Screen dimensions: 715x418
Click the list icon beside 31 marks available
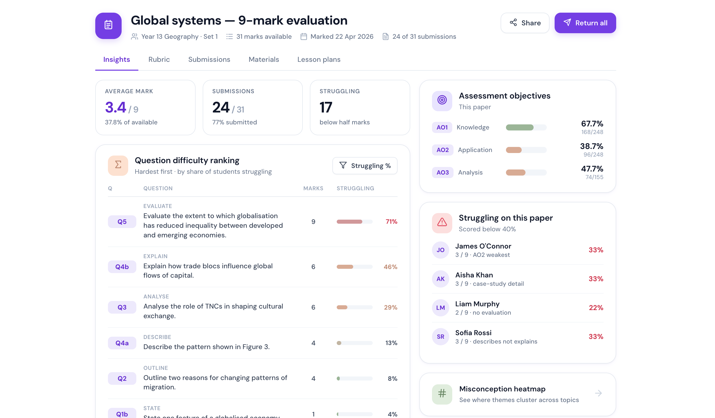[230, 37]
